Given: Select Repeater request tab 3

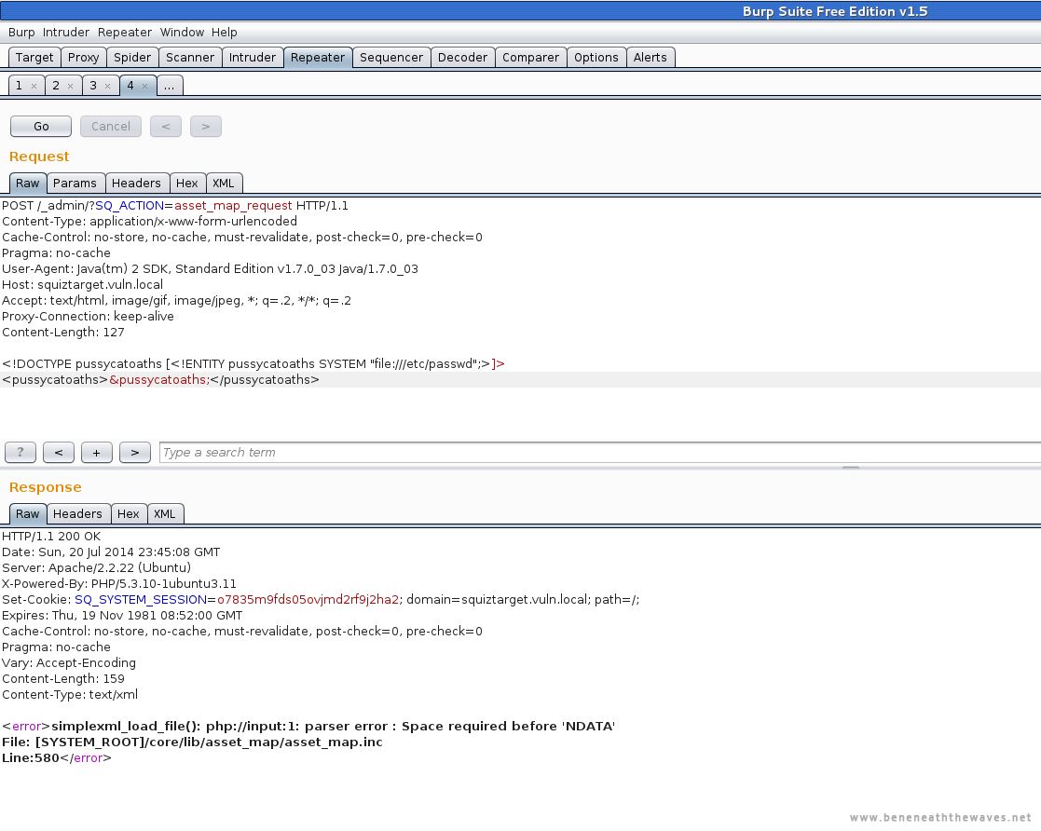Looking at the screenshot, I should [93, 86].
